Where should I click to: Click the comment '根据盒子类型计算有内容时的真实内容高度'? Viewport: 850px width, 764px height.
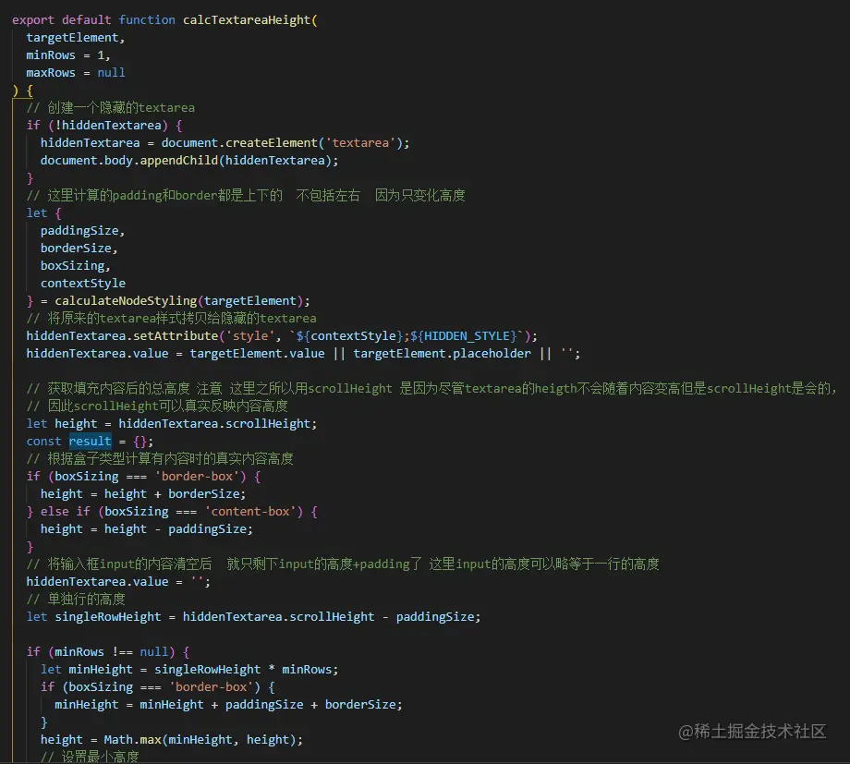point(160,459)
